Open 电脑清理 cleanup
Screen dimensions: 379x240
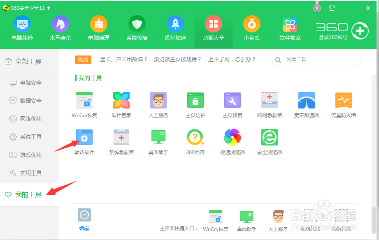[x=98, y=27]
